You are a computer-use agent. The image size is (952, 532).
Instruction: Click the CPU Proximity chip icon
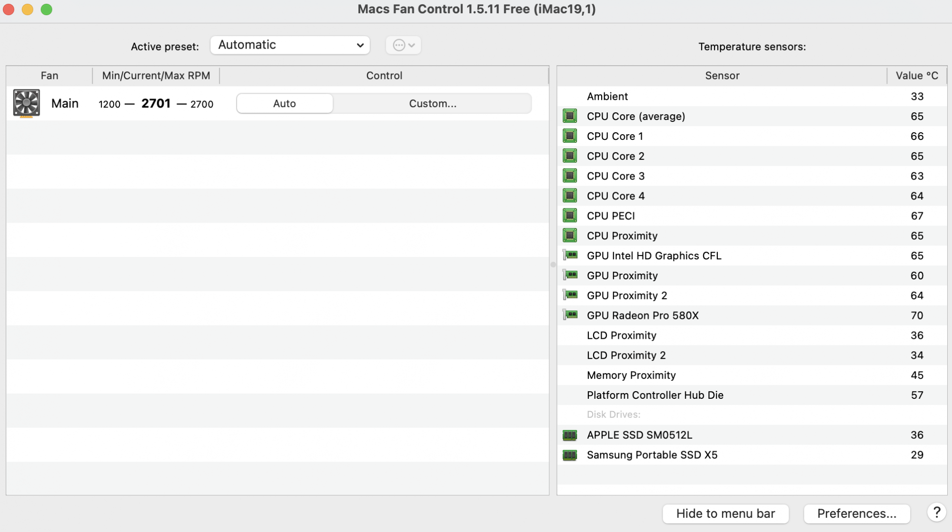click(570, 236)
